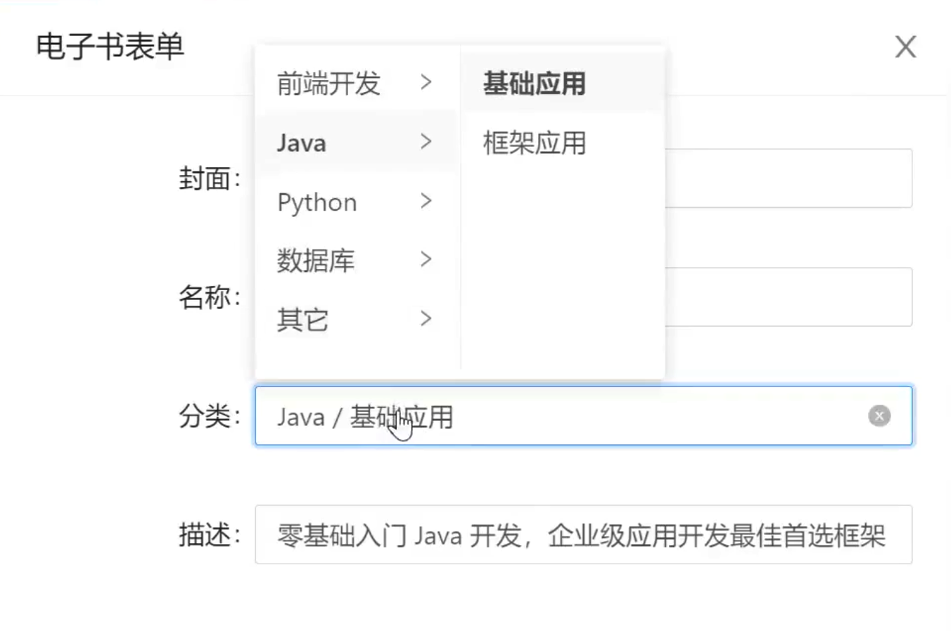Choose the Java category option
Viewport: 951px width, 631px height.
302,143
